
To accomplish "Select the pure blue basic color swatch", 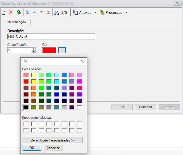I will [x=57, y=94].
